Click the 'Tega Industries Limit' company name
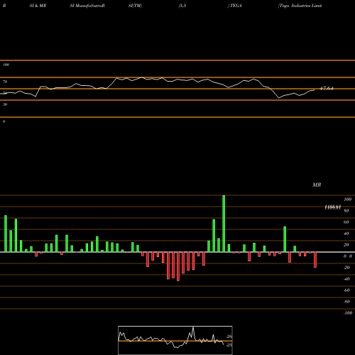355x355 pixels. pos(300,6)
